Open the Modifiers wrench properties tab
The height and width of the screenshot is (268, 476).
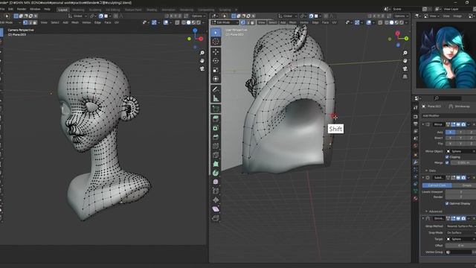pyautogui.click(x=416, y=162)
